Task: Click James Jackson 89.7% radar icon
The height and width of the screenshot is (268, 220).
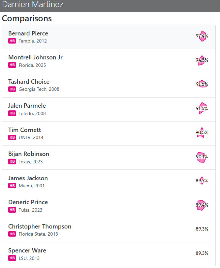Action: [202, 181]
